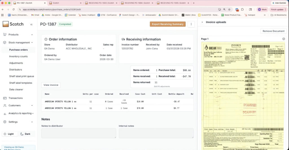Screen dimensions: 289x150
Task: Open the browser extensions puzzle icon
Action: (242, 9)
